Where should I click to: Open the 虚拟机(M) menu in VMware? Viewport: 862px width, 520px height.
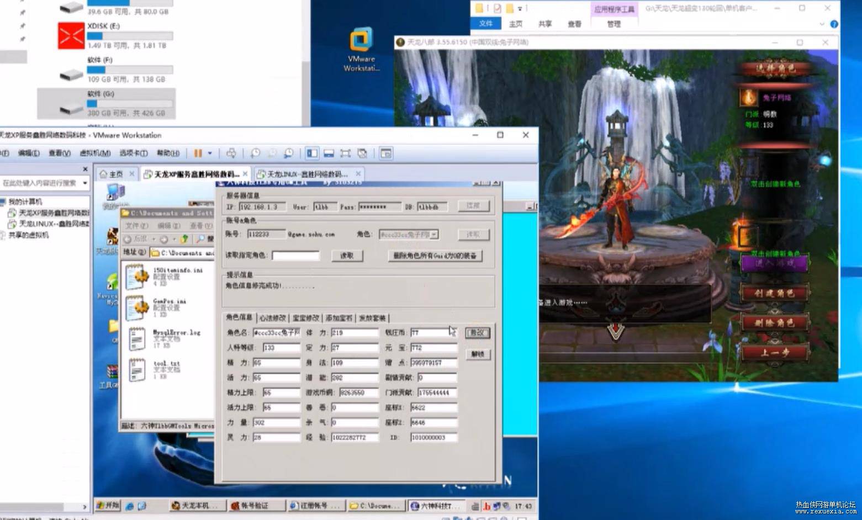(95, 153)
